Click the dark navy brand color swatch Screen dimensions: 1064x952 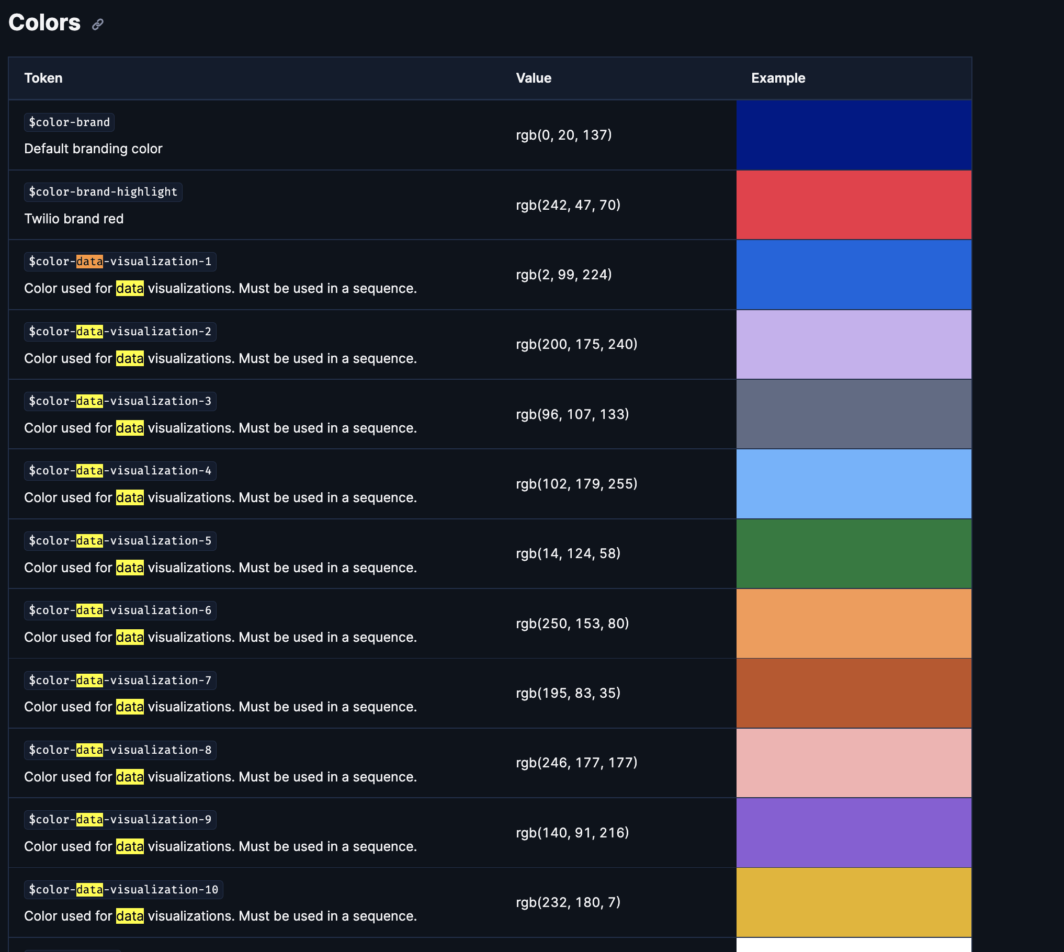(x=854, y=135)
